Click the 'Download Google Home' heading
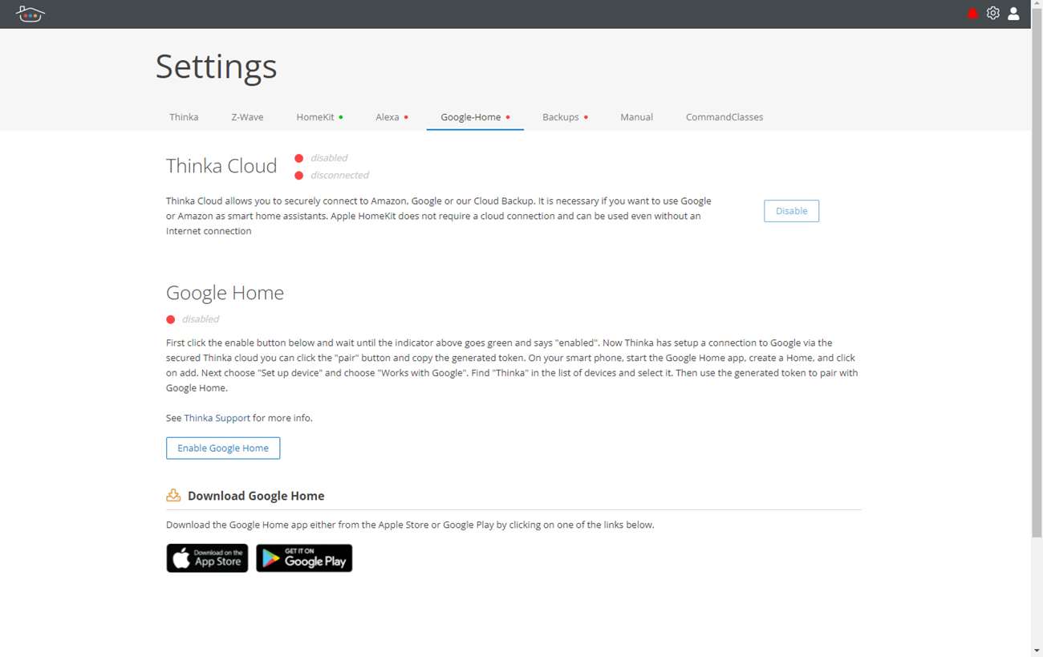Viewport: 1043px width, 657px height. click(256, 496)
